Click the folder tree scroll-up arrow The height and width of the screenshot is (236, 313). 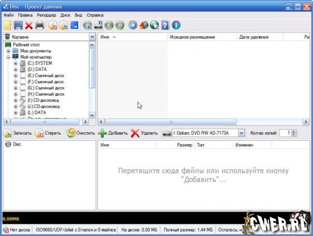[92, 45]
